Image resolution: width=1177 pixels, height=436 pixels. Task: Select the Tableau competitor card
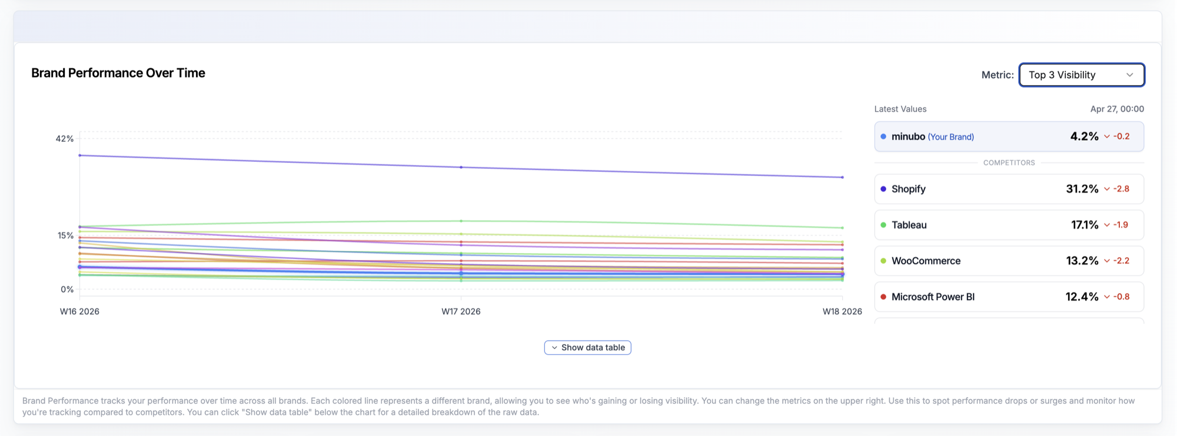[1009, 225]
